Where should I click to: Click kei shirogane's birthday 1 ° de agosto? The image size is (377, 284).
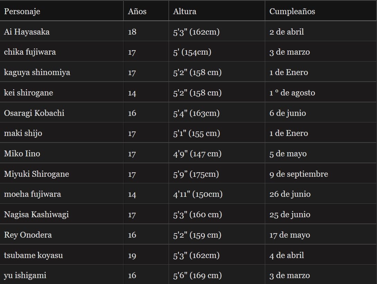[292, 93]
